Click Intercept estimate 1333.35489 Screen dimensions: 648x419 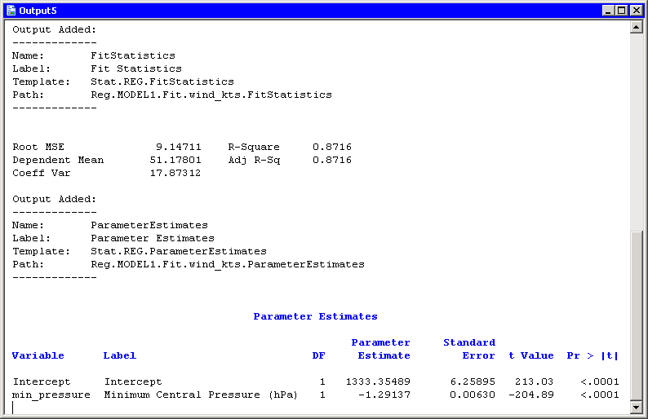tap(378, 382)
